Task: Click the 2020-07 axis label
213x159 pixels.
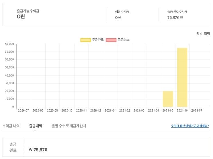Action: [24, 110]
